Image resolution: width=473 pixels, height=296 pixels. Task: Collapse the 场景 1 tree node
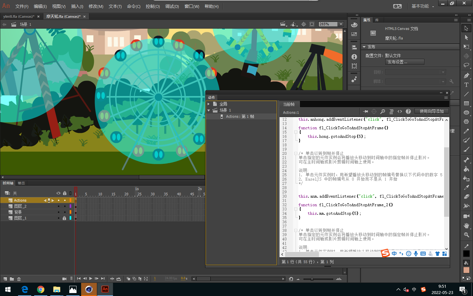[209, 110]
